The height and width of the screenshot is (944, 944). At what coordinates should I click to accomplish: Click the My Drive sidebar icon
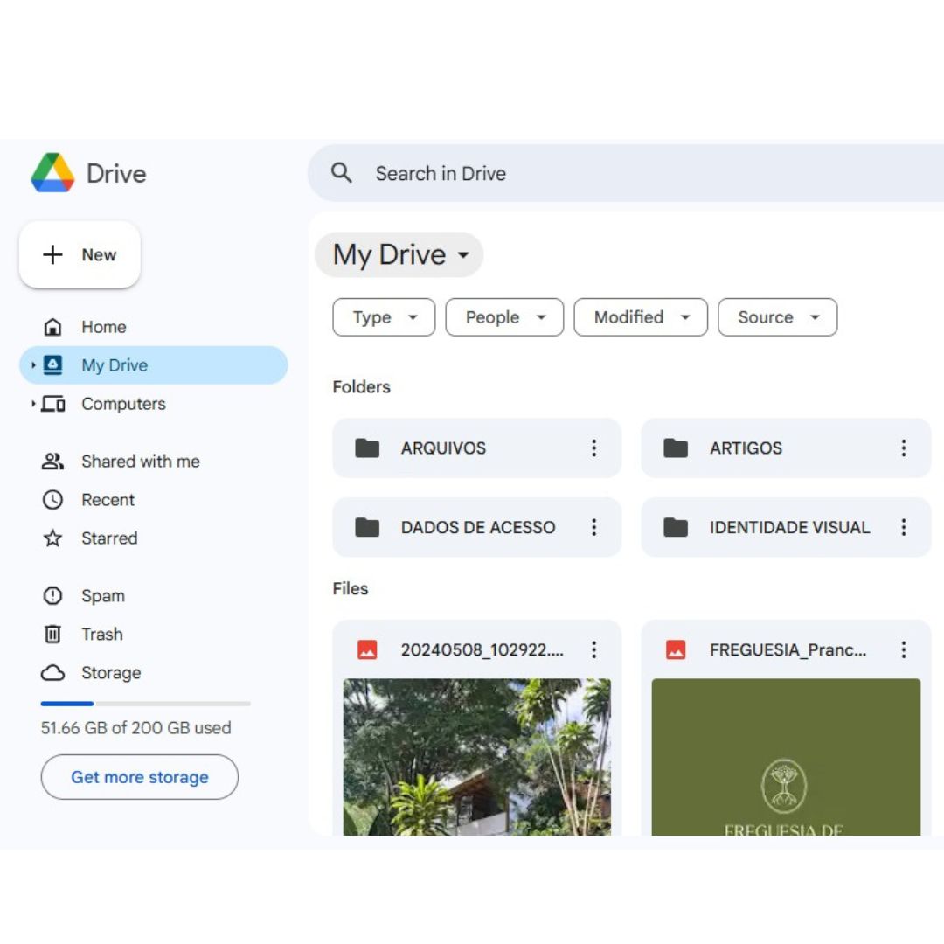53,364
